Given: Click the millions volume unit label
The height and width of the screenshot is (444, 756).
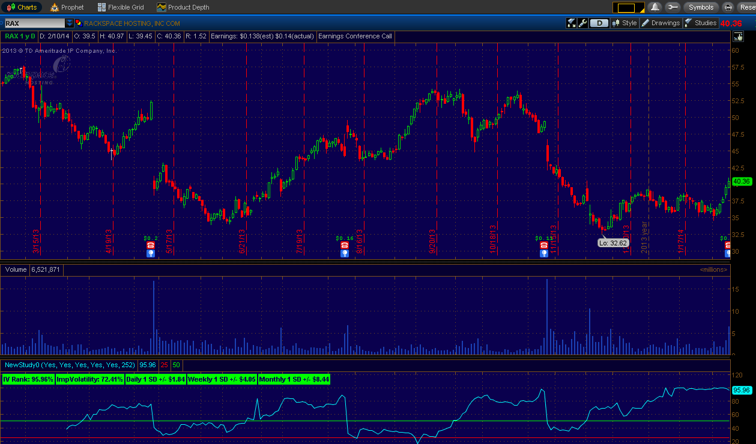Looking at the screenshot, I should pyautogui.click(x=714, y=269).
